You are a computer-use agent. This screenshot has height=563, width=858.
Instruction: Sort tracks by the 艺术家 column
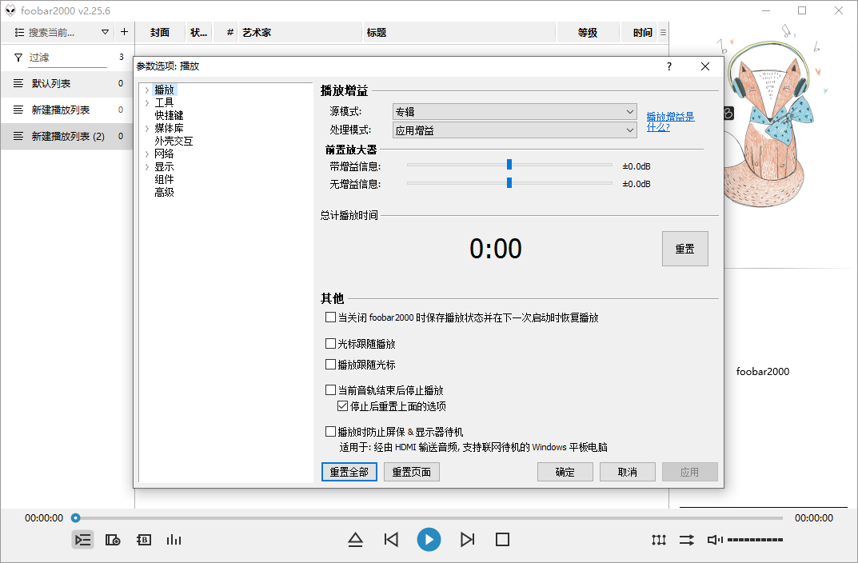point(257,32)
